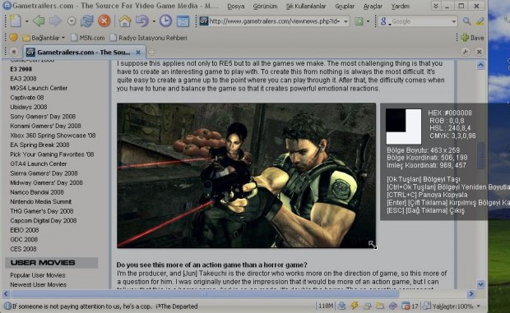Open the address bar URL dropdown
The width and height of the screenshot is (510, 313).
coord(345,21)
